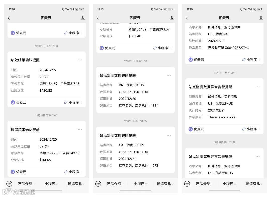Tap timestamp 12月21日 晚上21:59
Viewport: 271px width, 197px height.
point(224,142)
